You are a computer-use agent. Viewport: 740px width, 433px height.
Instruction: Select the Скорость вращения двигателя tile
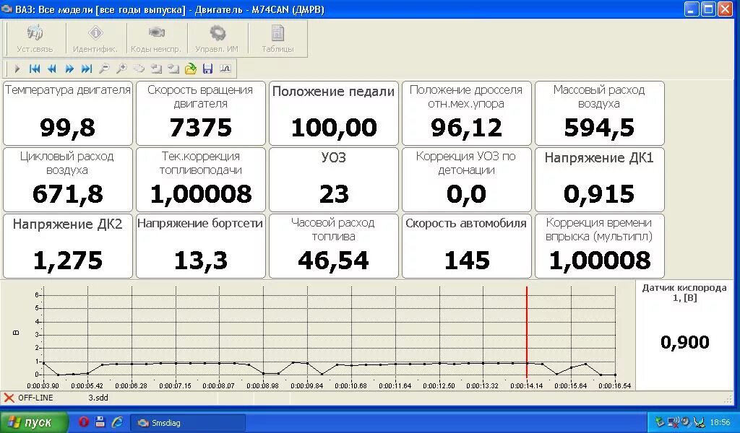201,113
